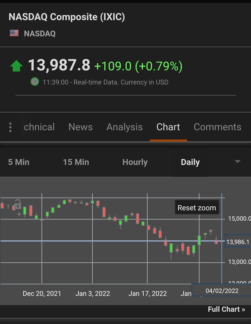Tap the three-dot overflow menu icon
Image resolution: width=251 pixels, height=324 pixels.
10,127
